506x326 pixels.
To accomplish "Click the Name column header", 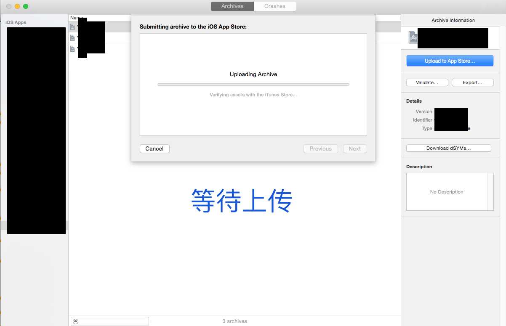I will click(x=77, y=18).
